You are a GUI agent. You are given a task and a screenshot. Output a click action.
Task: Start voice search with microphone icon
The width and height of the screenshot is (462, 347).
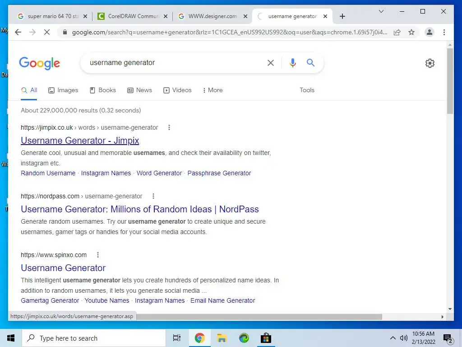[292, 62]
